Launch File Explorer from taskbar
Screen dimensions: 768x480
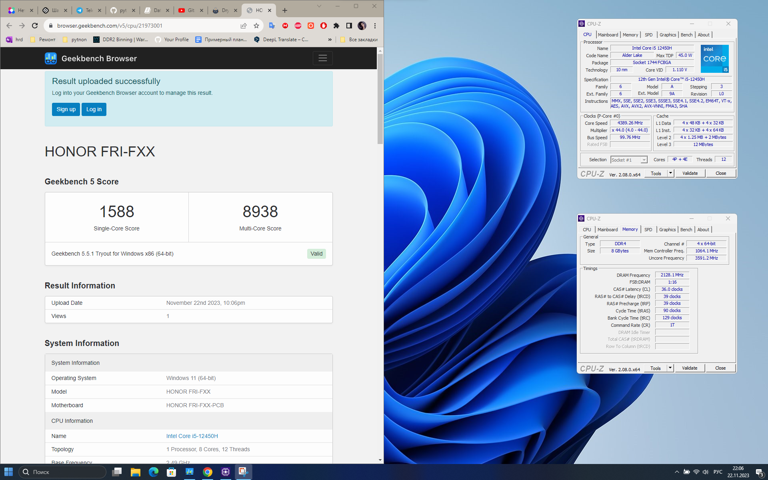tap(135, 472)
